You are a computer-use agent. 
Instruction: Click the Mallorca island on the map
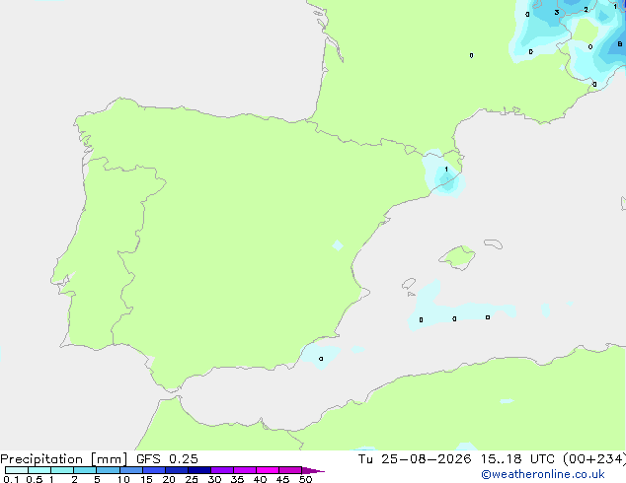tap(458, 257)
